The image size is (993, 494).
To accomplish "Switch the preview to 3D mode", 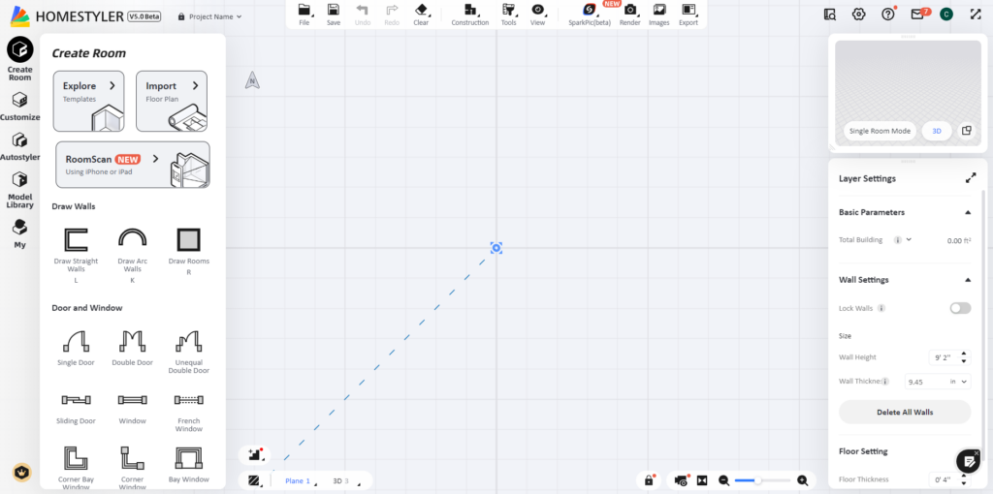I will [x=936, y=131].
